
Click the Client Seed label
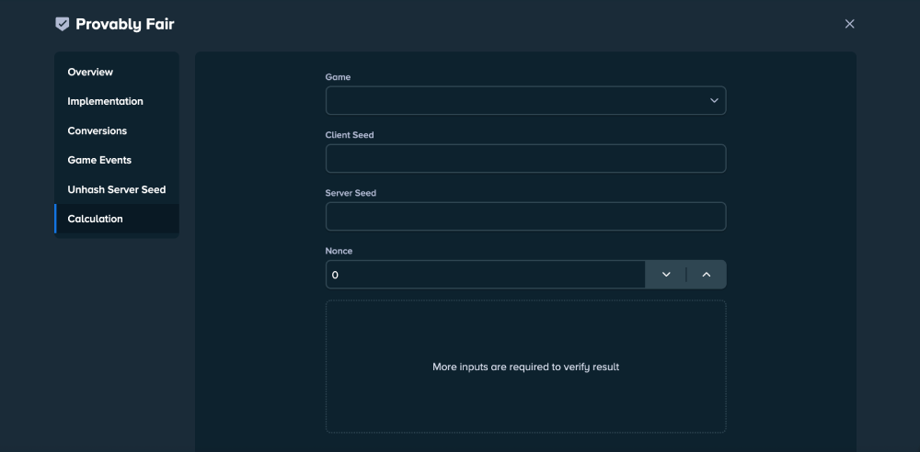(x=350, y=135)
